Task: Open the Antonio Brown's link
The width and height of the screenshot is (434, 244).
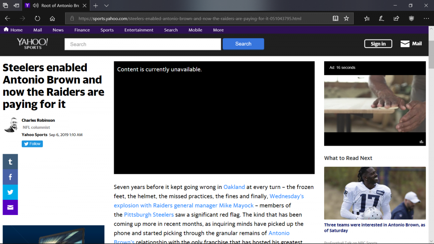Action: point(201,237)
